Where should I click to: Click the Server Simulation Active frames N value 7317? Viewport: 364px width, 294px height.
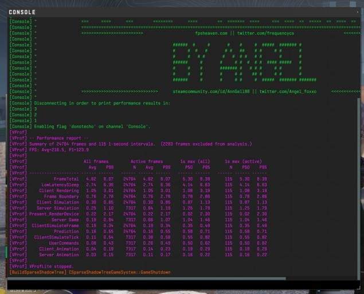tap(131, 208)
